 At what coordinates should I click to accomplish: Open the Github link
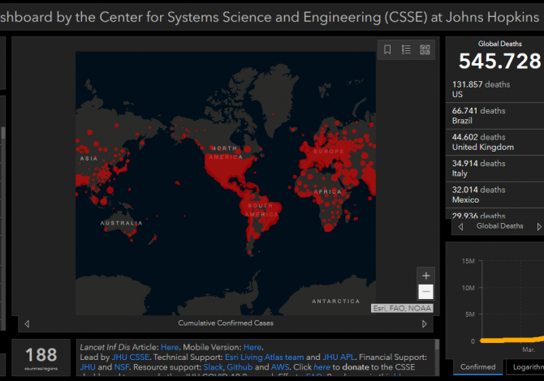click(240, 367)
